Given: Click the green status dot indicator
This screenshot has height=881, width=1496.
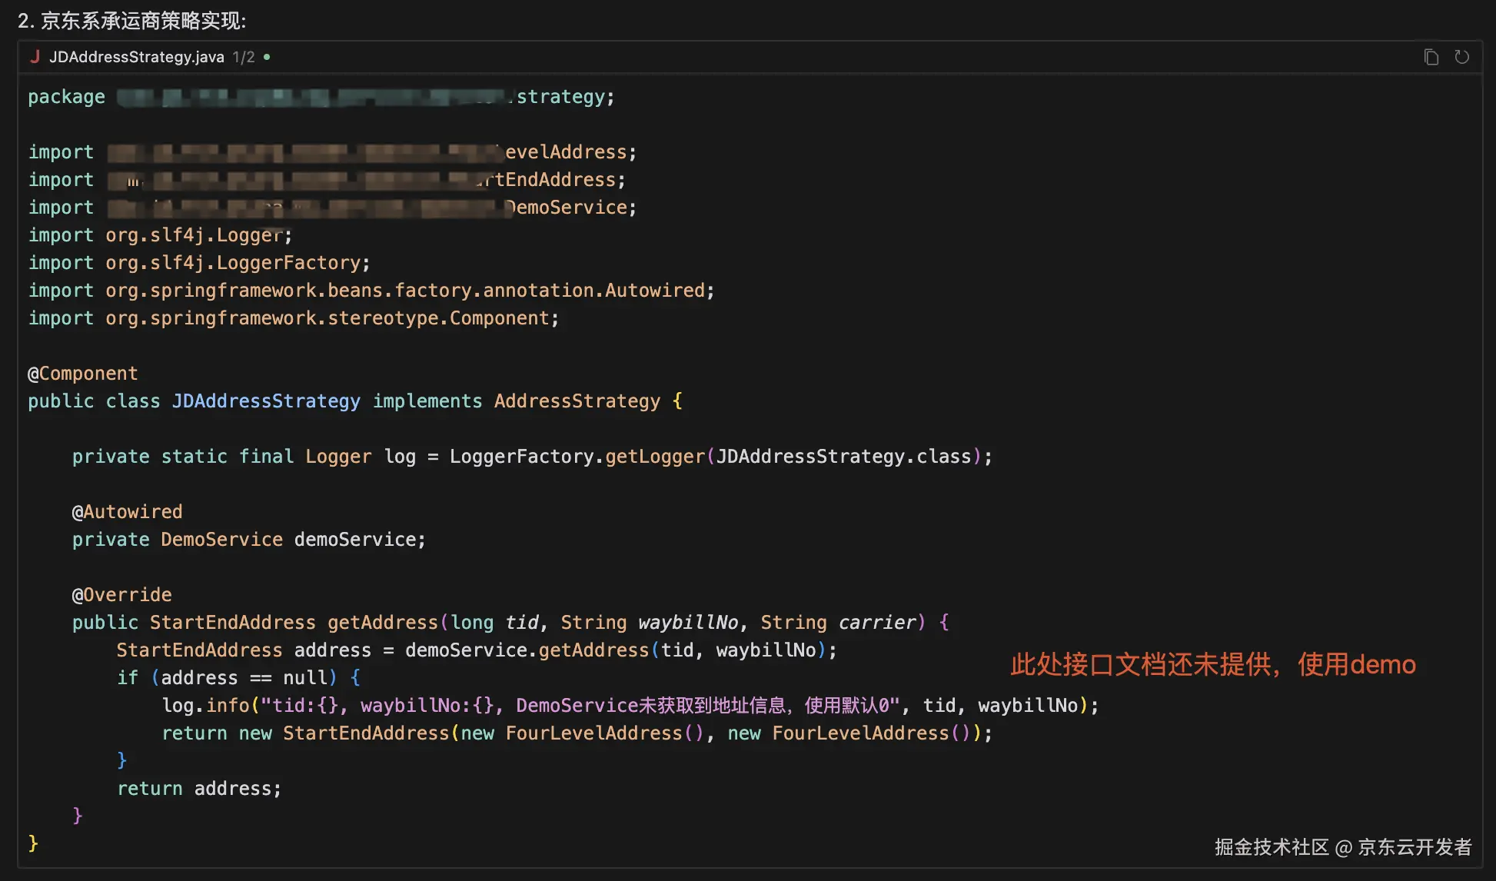Looking at the screenshot, I should 267,57.
